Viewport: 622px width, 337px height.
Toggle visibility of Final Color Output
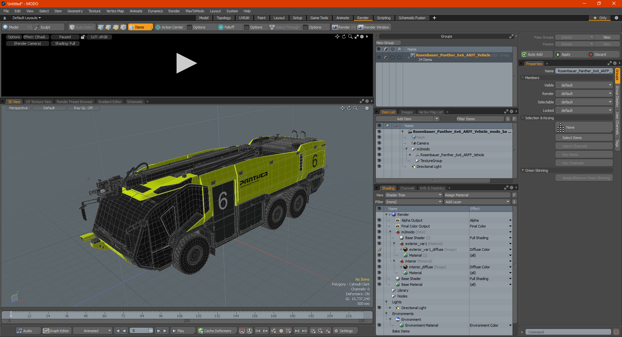(x=379, y=226)
